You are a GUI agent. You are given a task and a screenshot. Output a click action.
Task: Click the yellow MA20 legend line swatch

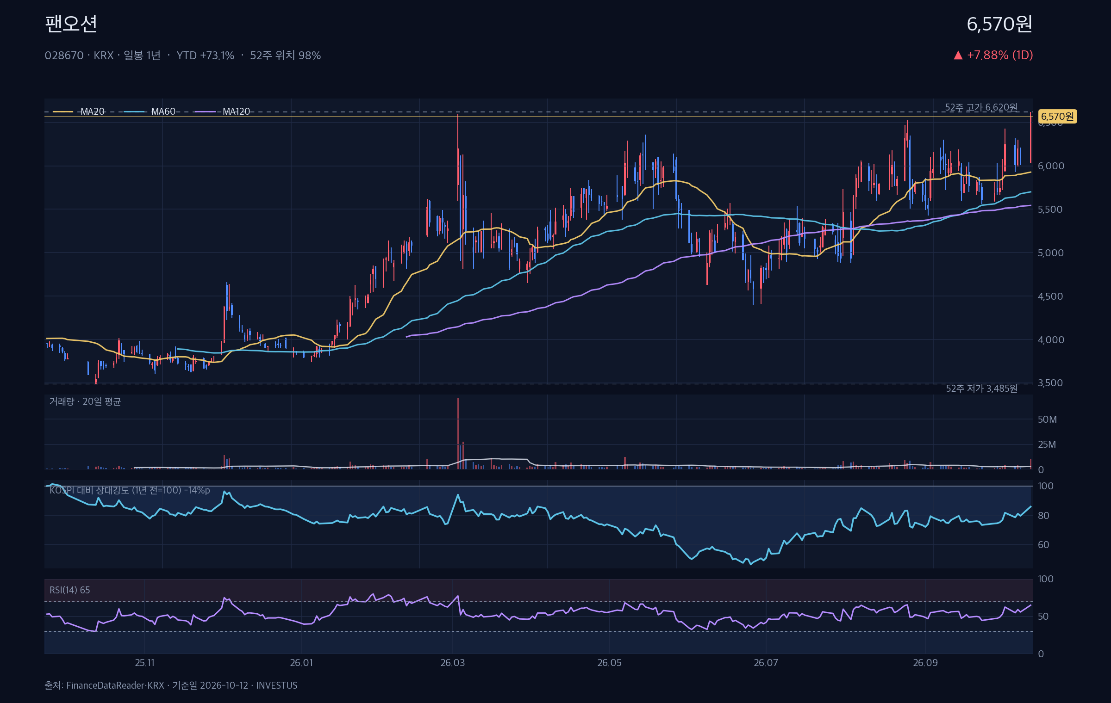(63, 111)
